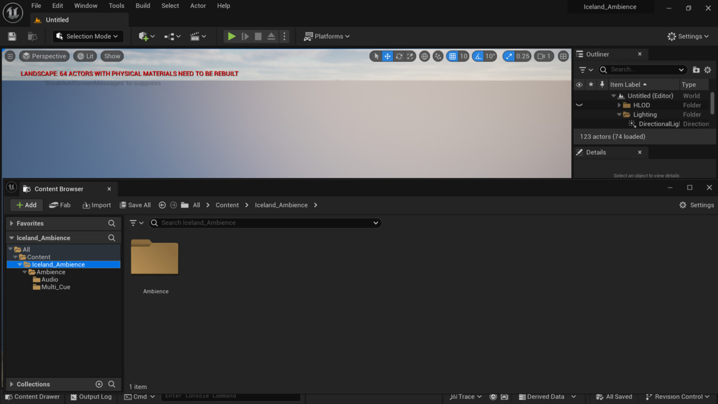Select the Rotate gizmo tool in the viewport
The image size is (718, 404).
(398, 56)
